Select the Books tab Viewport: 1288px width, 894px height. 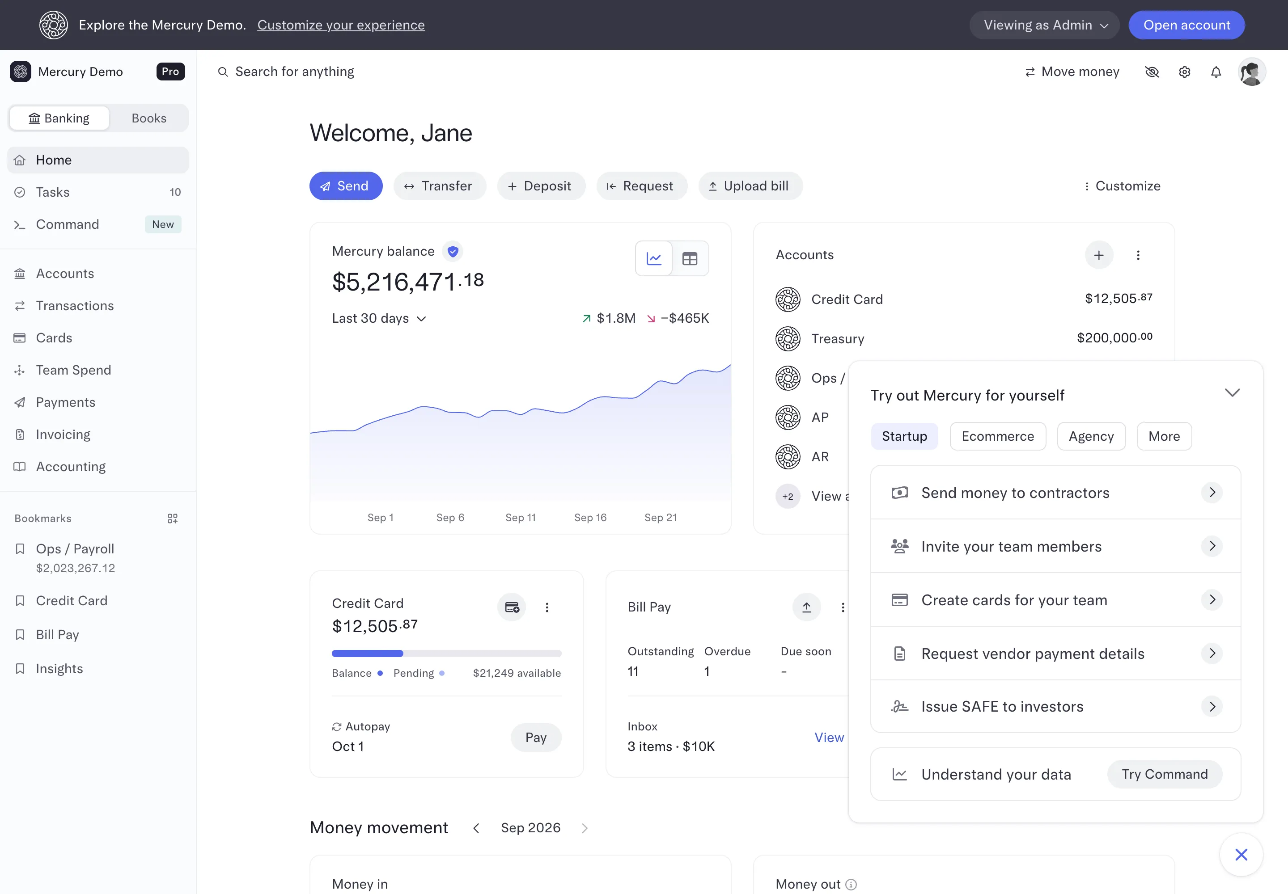click(x=148, y=118)
